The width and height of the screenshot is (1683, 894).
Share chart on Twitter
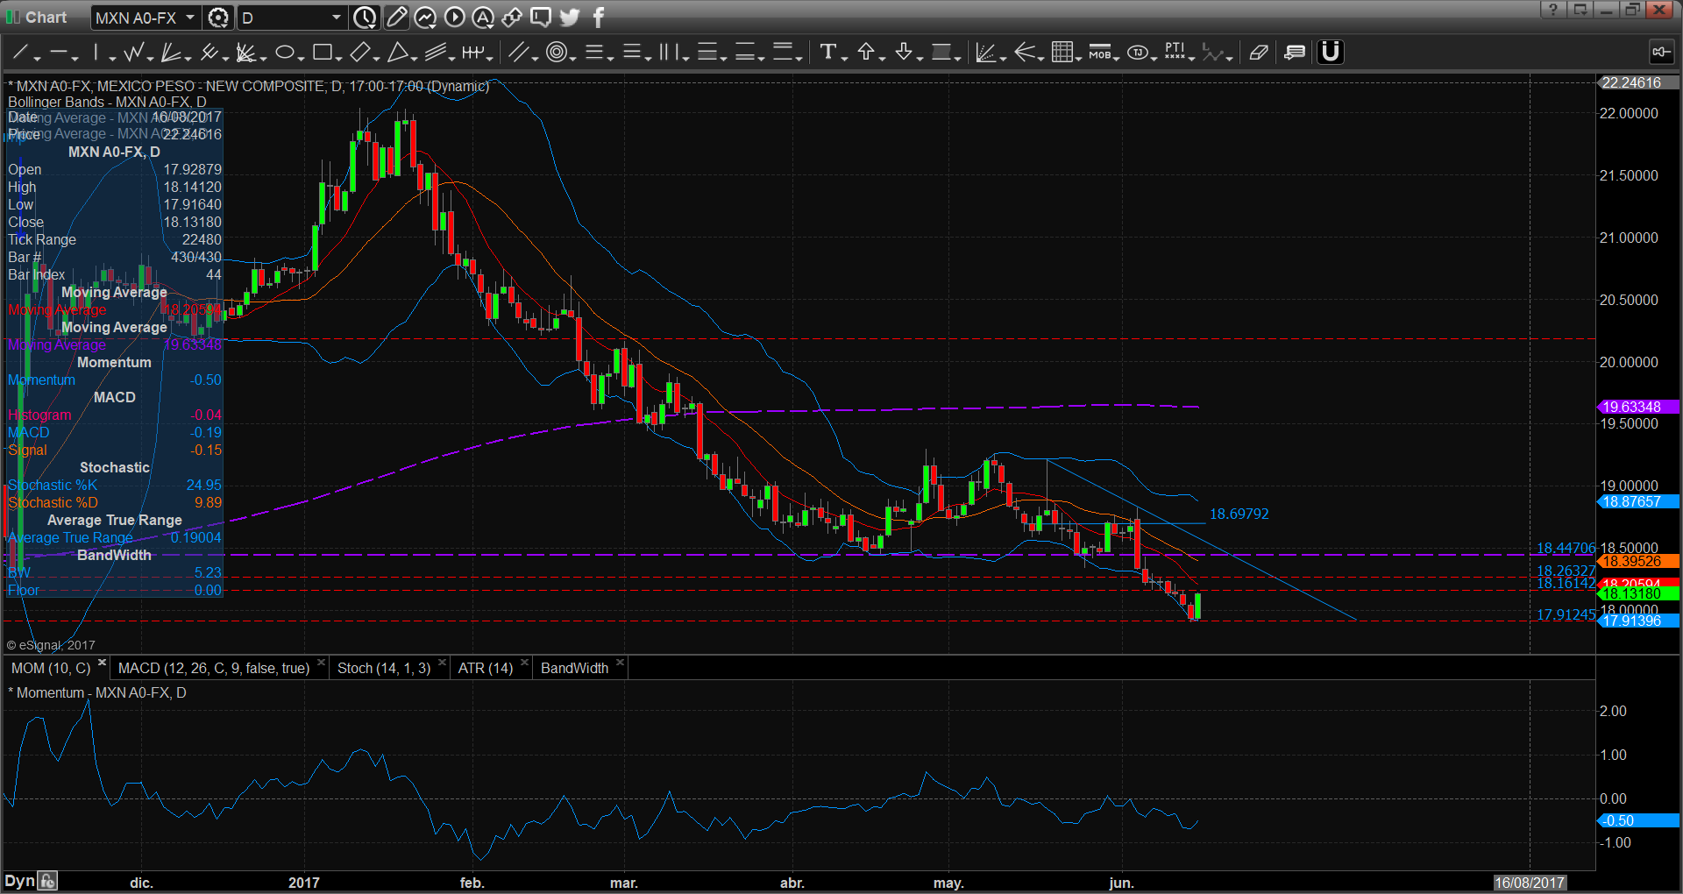pyautogui.click(x=570, y=18)
